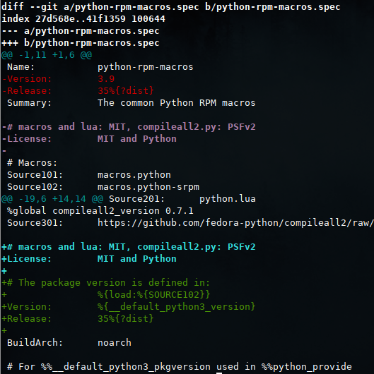Click the Name: python-rpm-macros line
The width and height of the screenshot is (374, 374).
(x=100, y=67)
